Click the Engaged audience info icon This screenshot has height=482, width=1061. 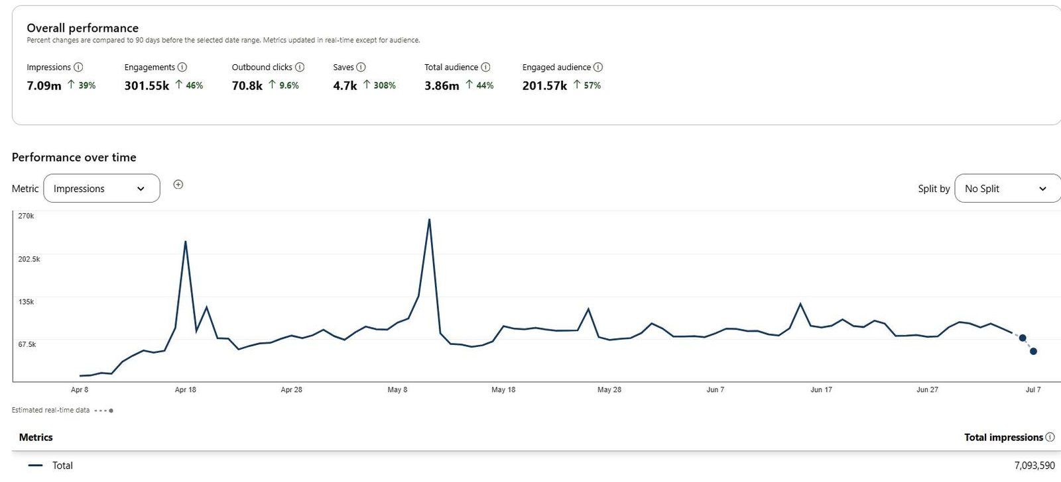[x=598, y=67]
